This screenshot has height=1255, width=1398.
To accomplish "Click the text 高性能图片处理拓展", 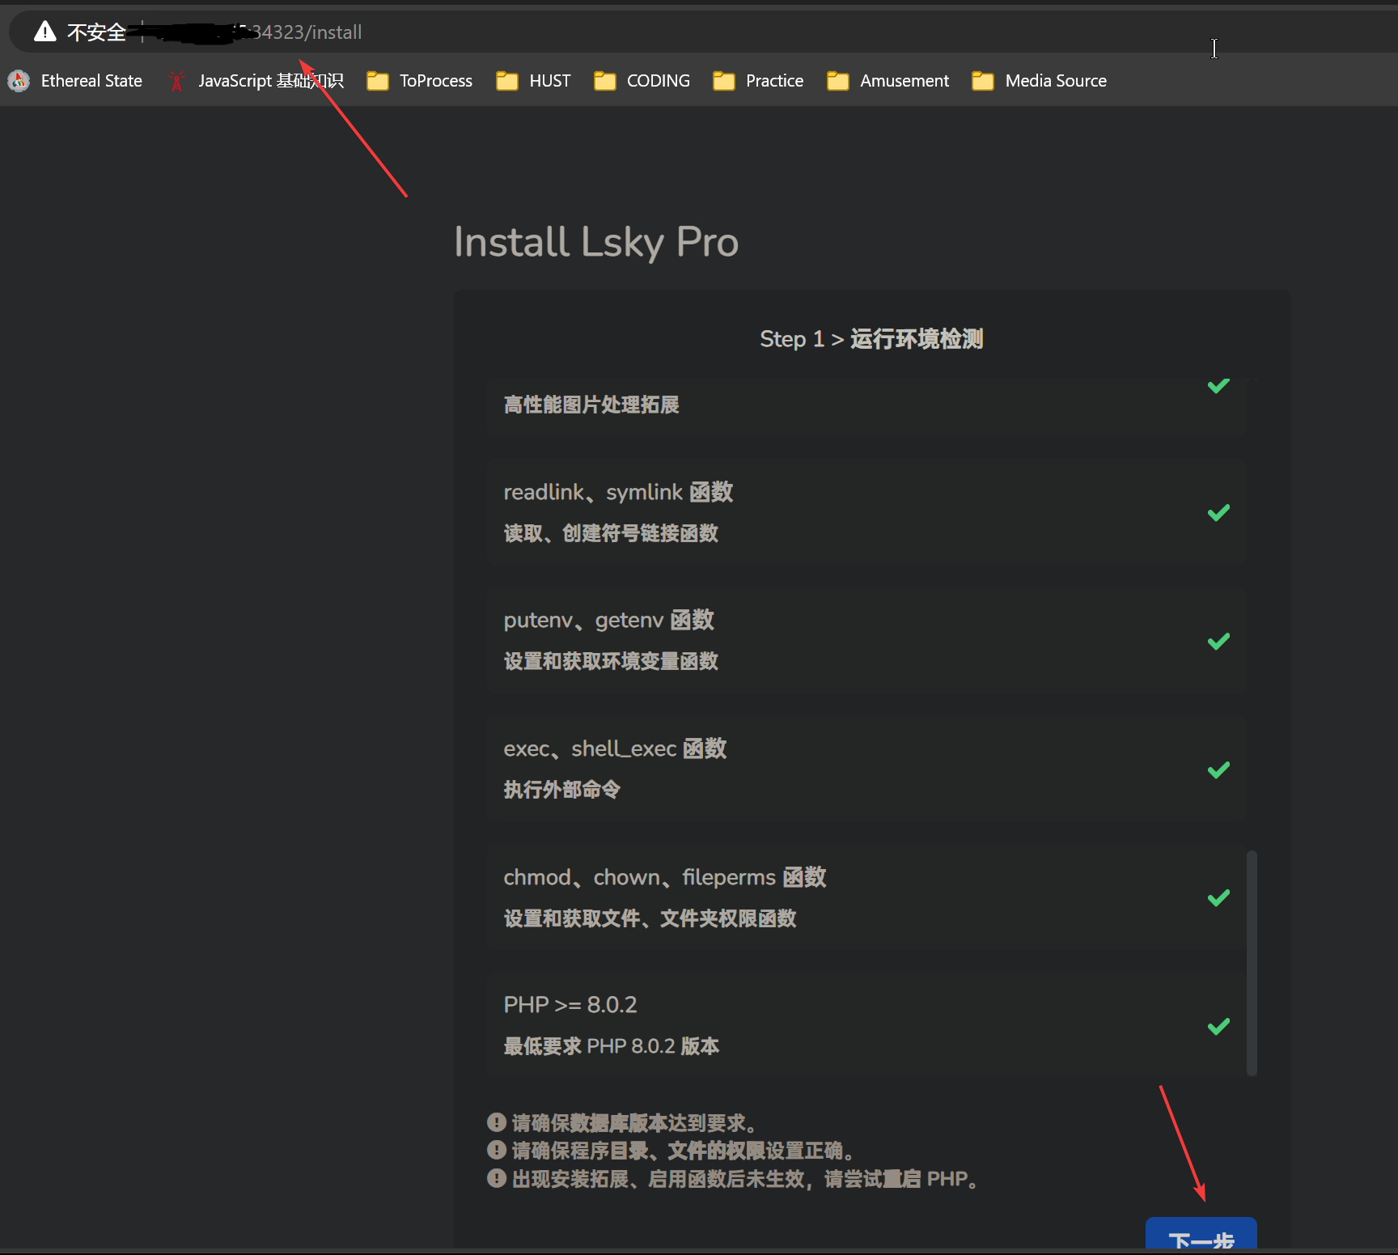I will (x=591, y=405).
